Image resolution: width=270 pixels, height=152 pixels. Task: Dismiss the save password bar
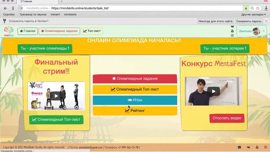pos(266,21)
